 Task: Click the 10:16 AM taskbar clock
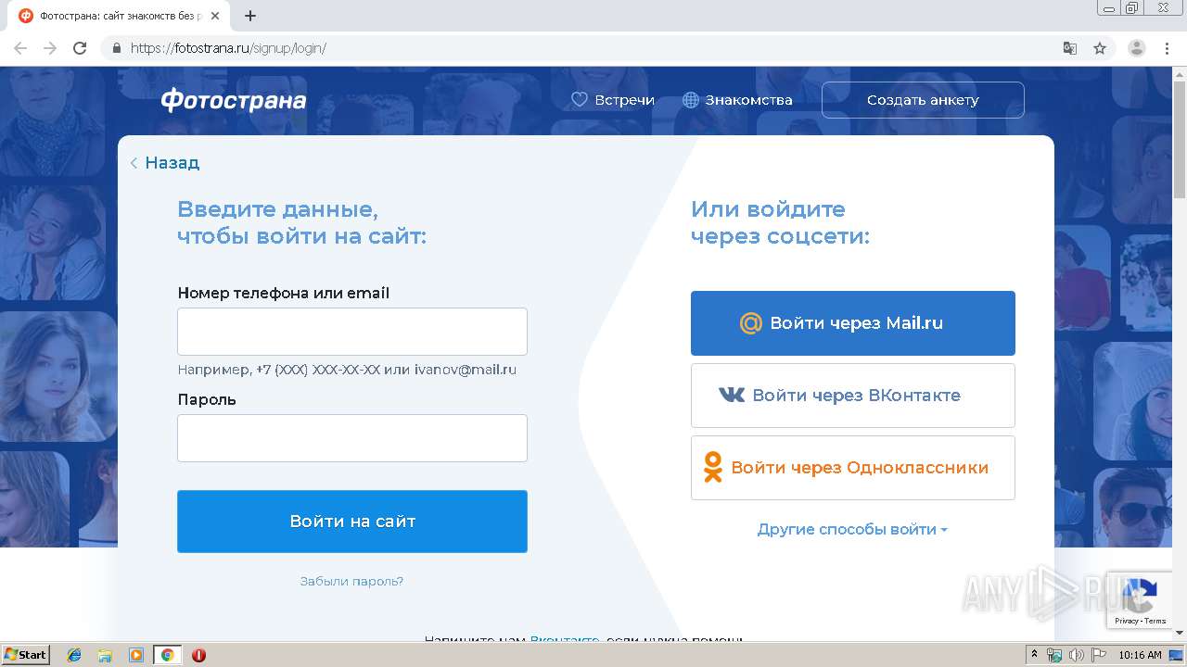[x=1140, y=655]
